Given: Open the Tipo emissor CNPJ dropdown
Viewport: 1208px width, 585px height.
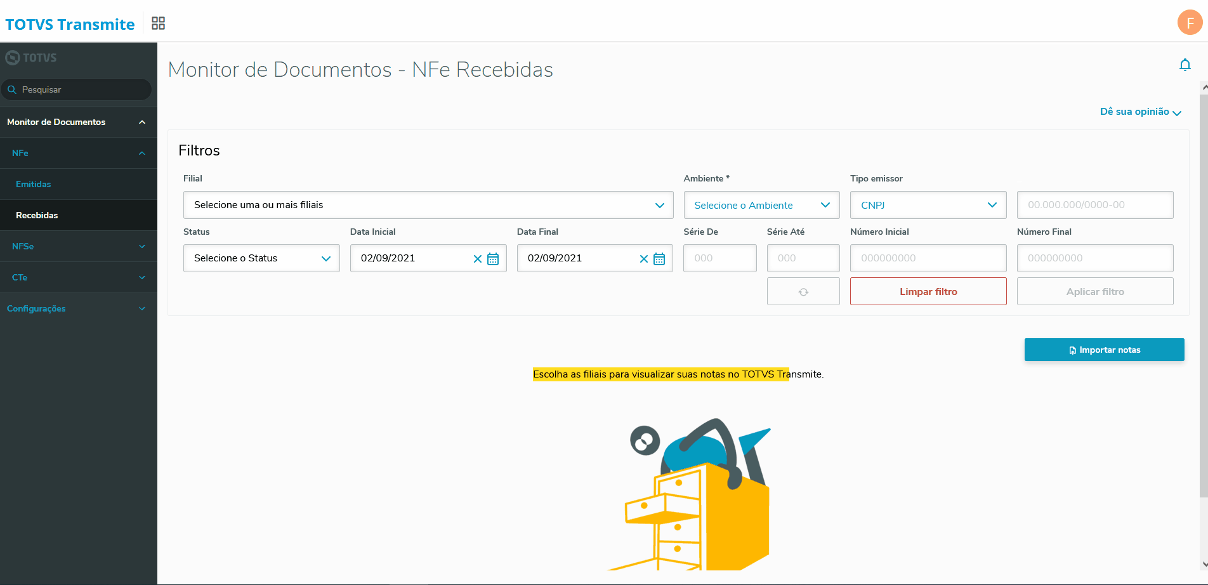Looking at the screenshot, I should click(x=928, y=205).
